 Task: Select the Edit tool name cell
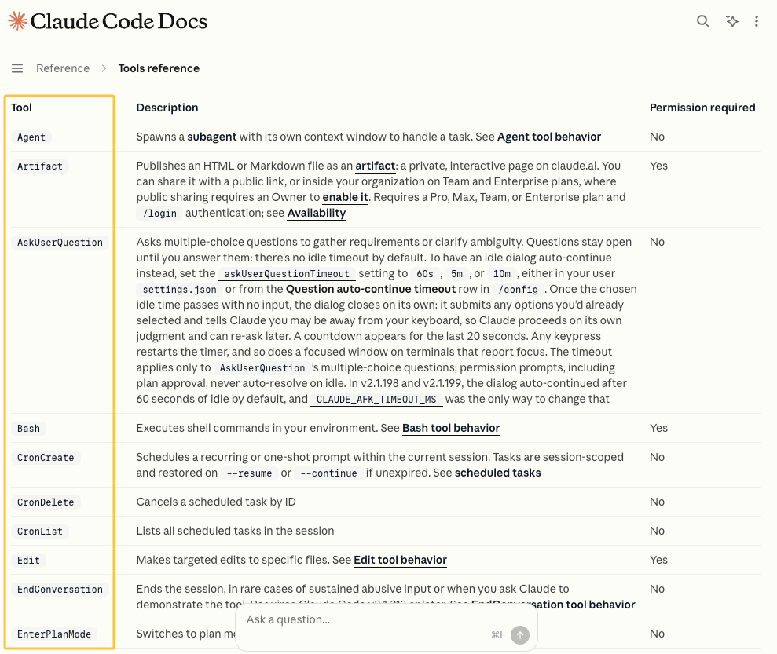tap(28, 561)
